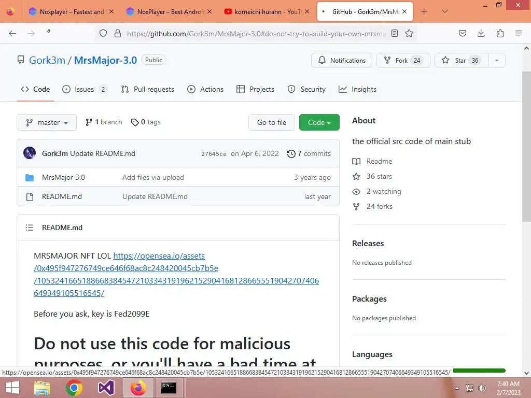This screenshot has width=531, height=398.
Task: Open Firefox downloads panel
Action: [481, 33]
